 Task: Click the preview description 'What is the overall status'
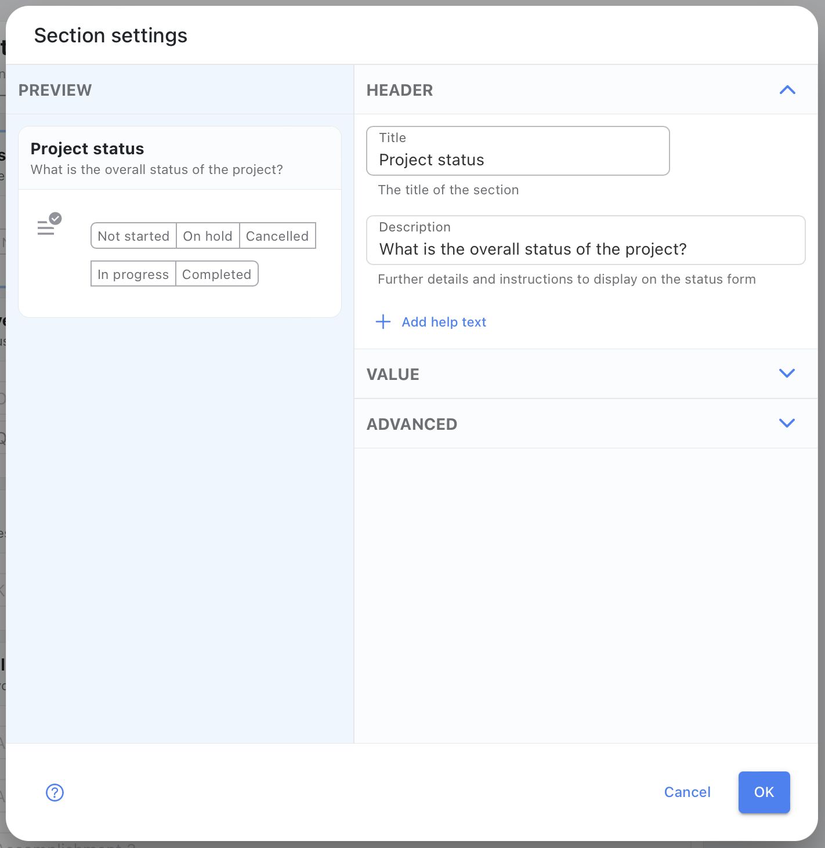[157, 169]
